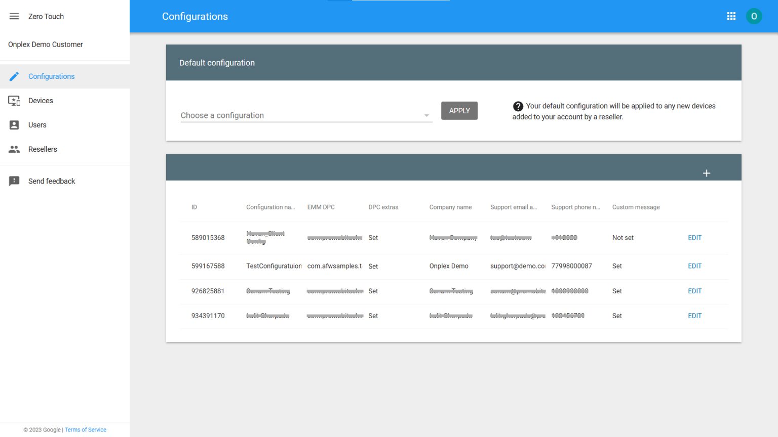778x437 pixels.
Task: Open the account avatar circle
Action: [754, 16]
